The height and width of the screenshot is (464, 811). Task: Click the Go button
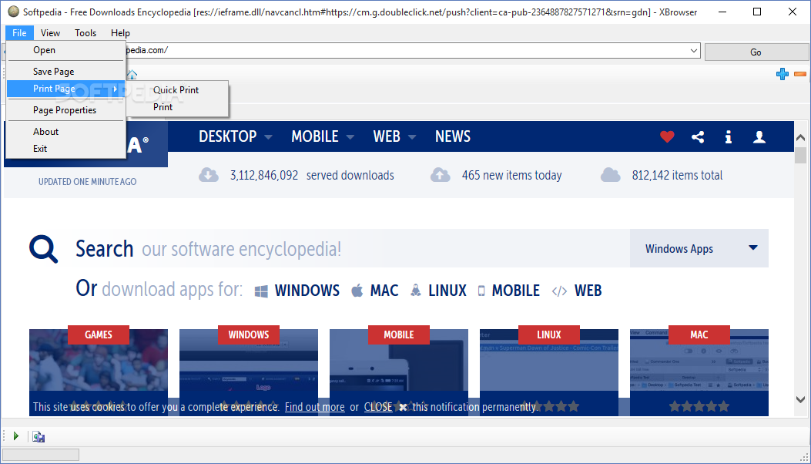756,52
